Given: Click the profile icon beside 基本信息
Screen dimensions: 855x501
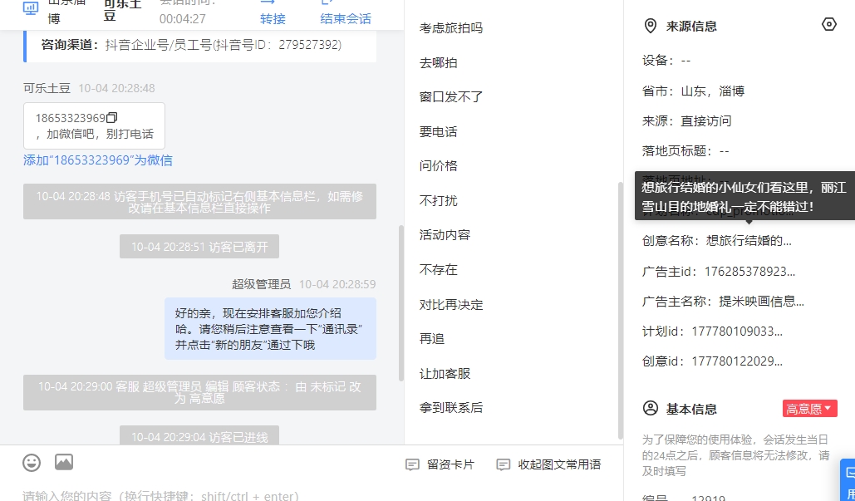Looking at the screenshot, I should pos(651,408).
